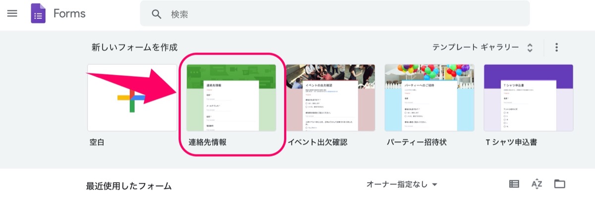Open the main hamburger menu

click(12, 13)
